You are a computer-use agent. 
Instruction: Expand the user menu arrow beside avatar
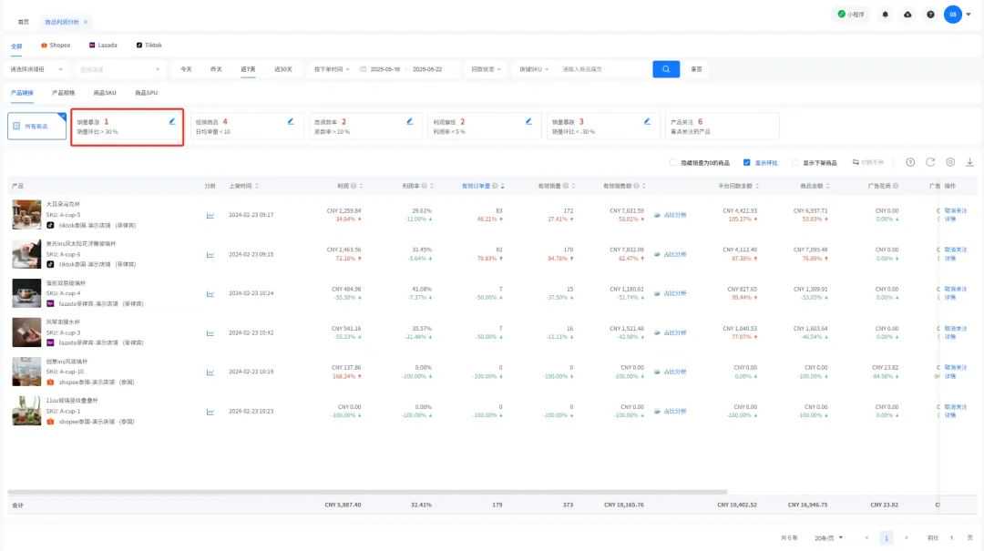[969, 15]
